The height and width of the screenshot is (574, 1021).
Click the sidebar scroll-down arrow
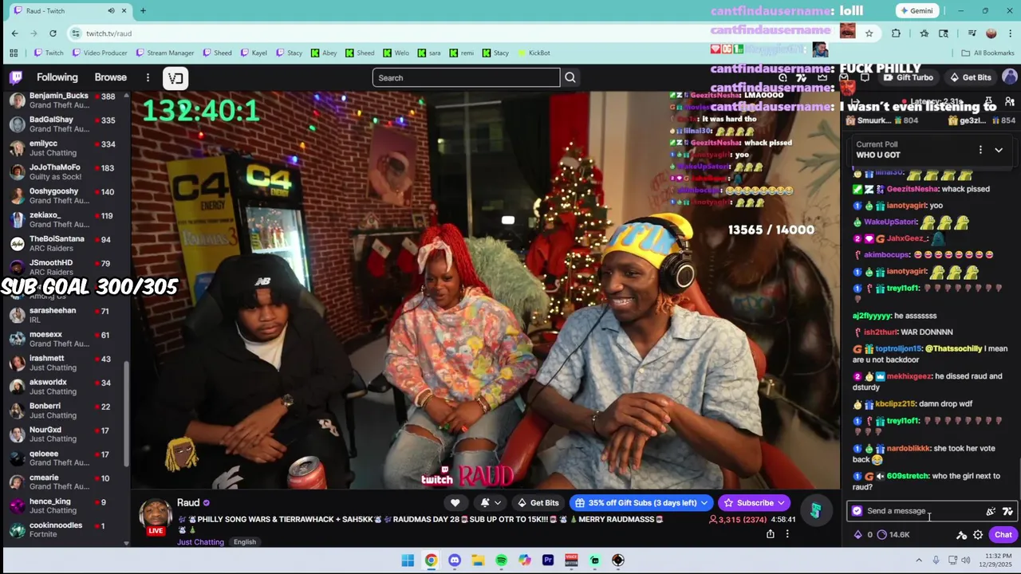click(126, 543)
